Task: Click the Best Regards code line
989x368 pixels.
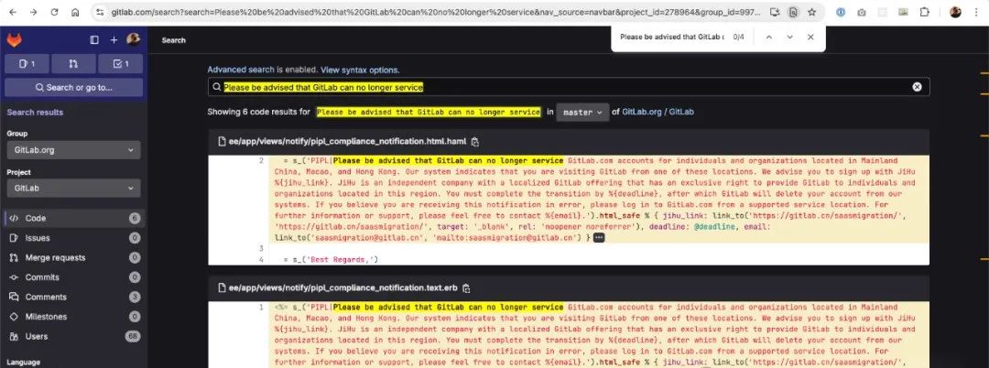Action: 331,260
